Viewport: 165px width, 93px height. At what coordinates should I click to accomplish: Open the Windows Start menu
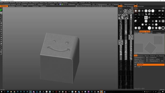pyautogui.click(x=2, y=92)
